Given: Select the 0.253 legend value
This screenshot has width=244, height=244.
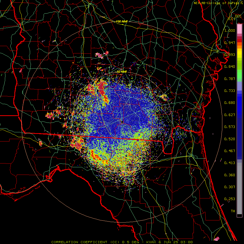Looking at the screenshot, I should point(230,199).
